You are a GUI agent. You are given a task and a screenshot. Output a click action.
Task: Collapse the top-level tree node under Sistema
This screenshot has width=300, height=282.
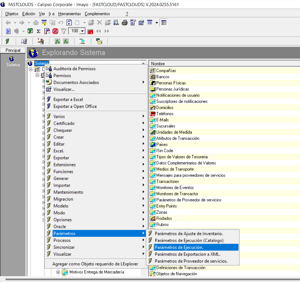(x=30, y=69)
